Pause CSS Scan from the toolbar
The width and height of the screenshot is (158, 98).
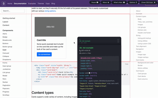95,2
